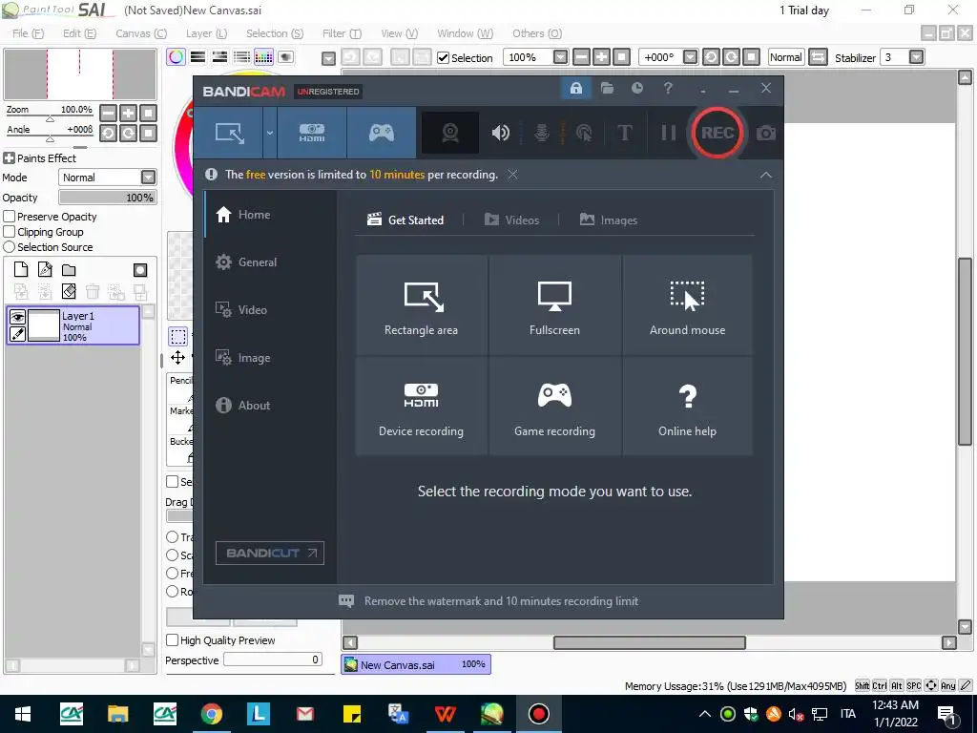Click the Bandicam lock icon
Screen dimensions: 977x733
[575, 89]
